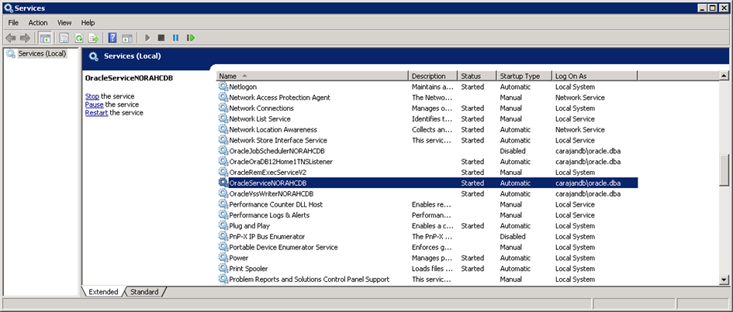Open the File menu
This screenshot has width=733, height=312.
tap(13, 22)
